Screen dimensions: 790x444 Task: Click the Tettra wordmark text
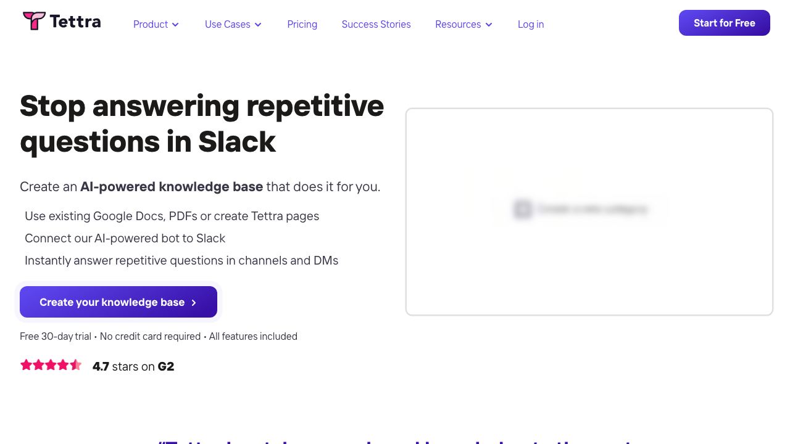[75, 22]
